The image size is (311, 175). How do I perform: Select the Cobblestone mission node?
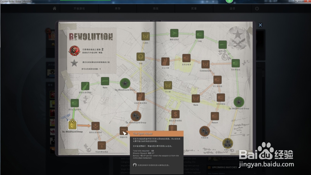point(206,64)
